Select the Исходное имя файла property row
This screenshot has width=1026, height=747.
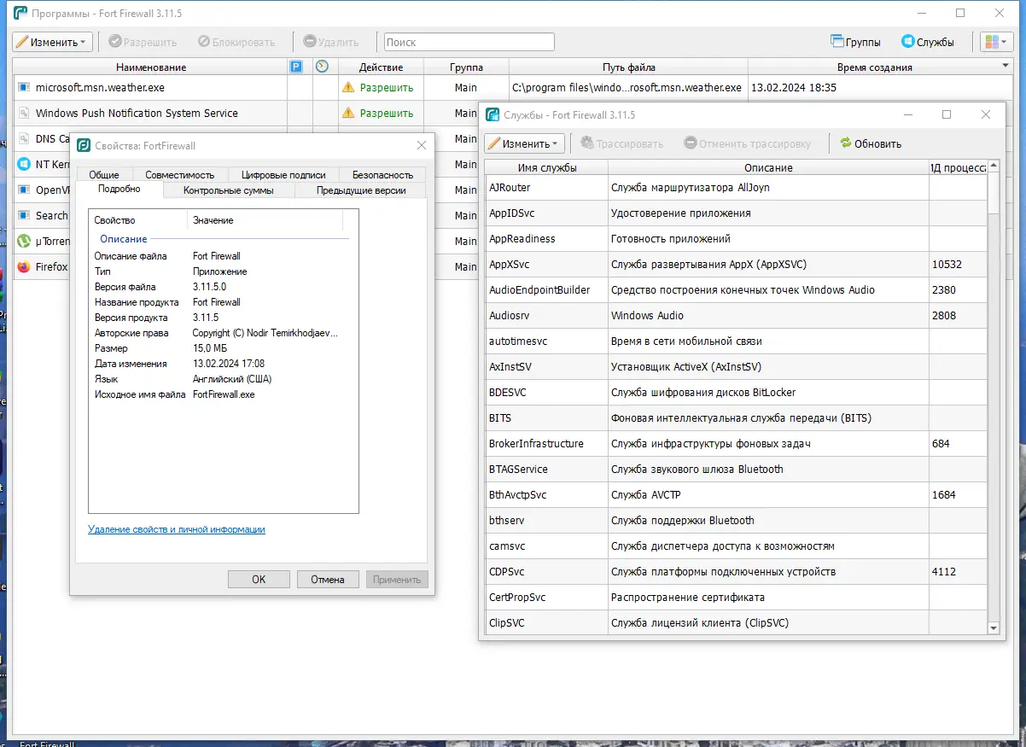[x=219, y=394]
